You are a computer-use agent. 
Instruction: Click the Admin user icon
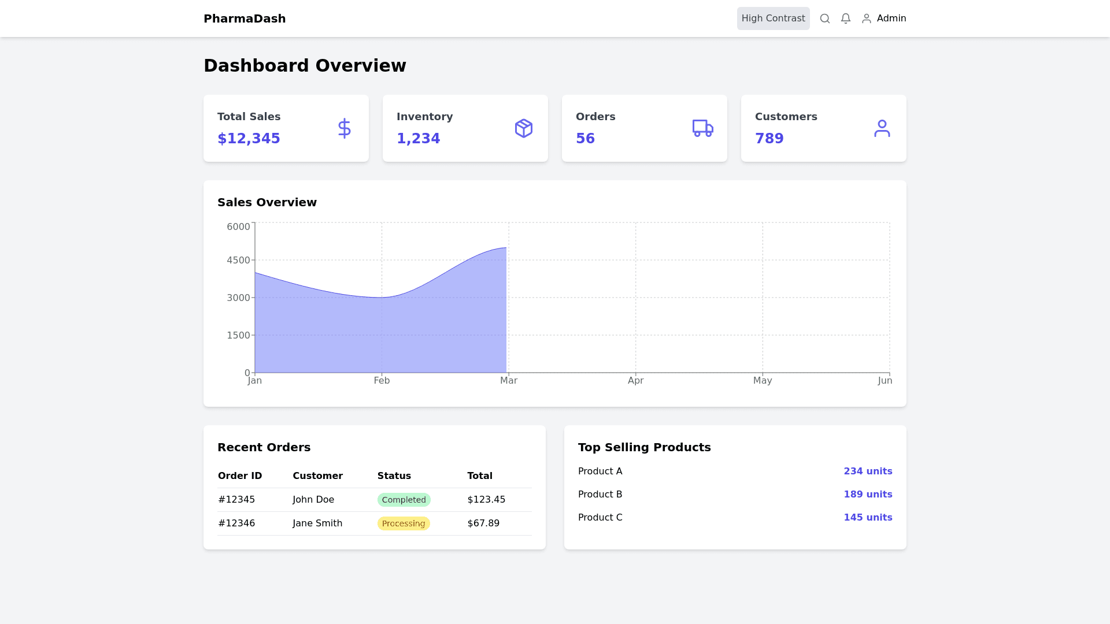point(867,18)
